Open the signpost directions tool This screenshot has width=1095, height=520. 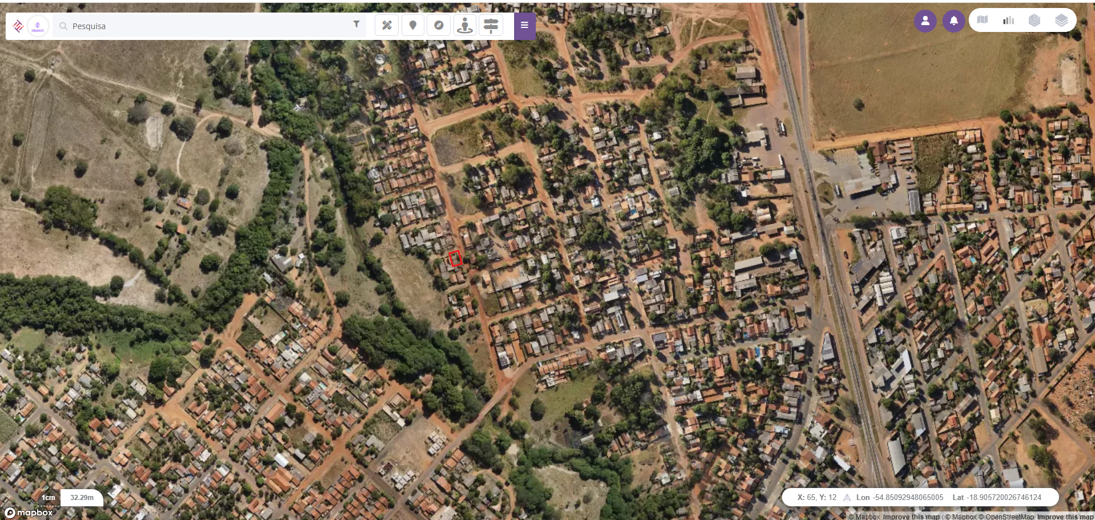pyautogui.click(x=491, y=25)
